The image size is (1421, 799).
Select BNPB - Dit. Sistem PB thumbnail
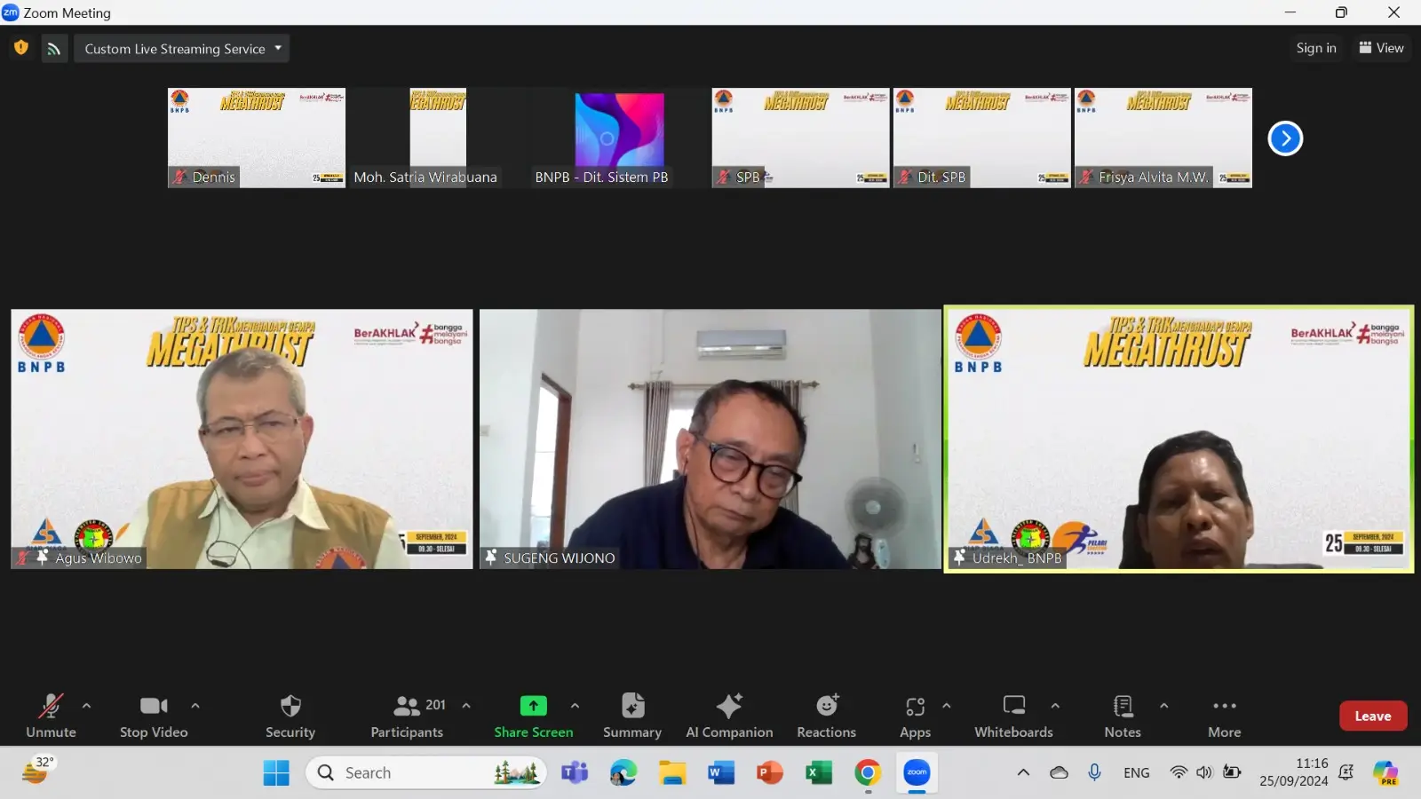pyautogui.click(x=619, y=138)
